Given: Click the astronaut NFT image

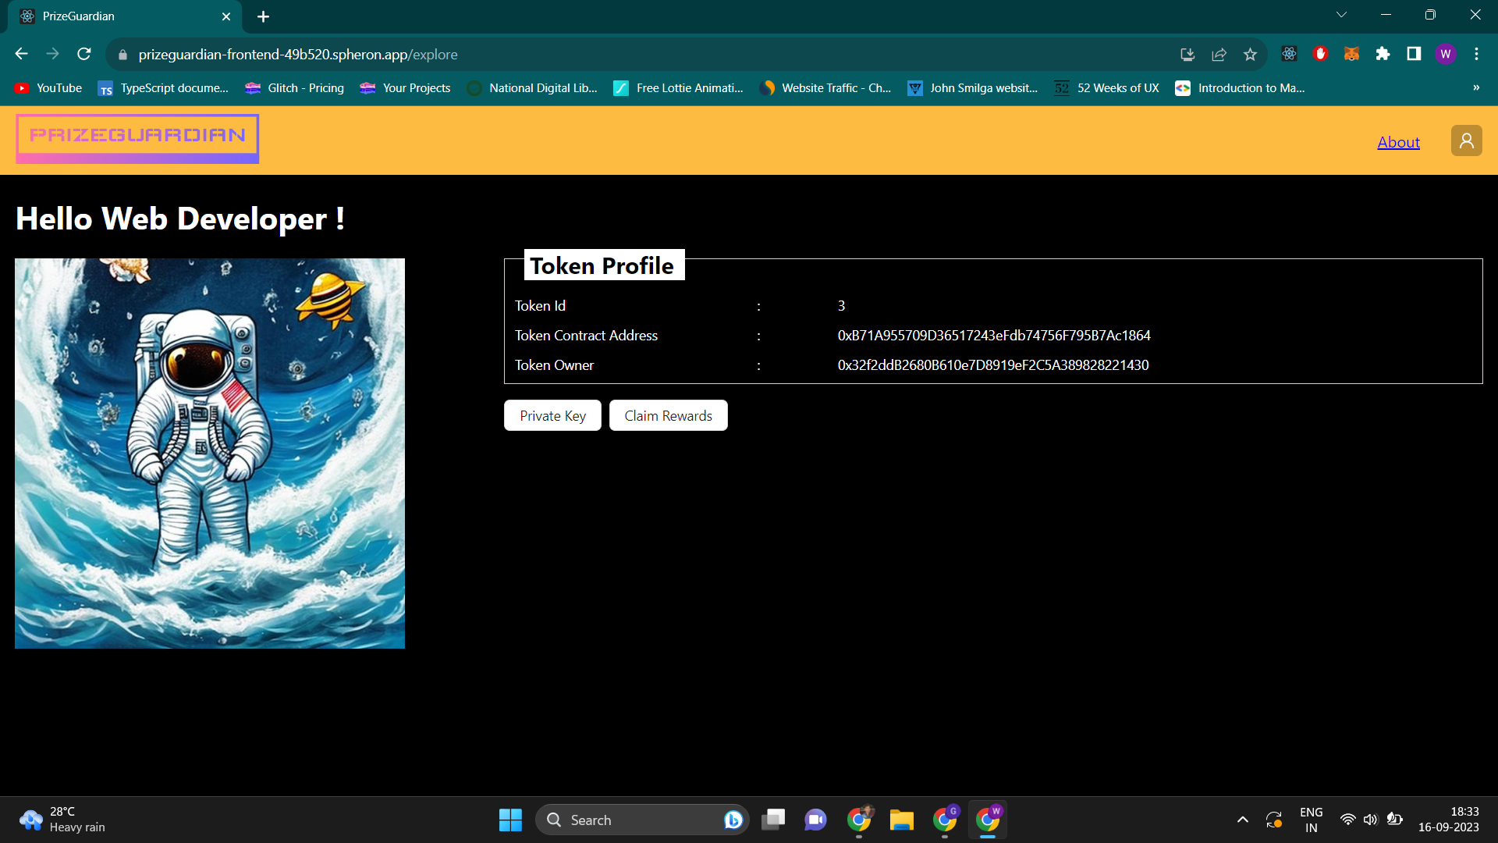Looking at the screenshot, I should tap(210, 453).
